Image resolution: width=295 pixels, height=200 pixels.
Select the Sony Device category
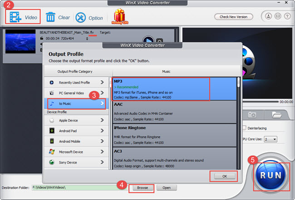(x=77, y=162)
